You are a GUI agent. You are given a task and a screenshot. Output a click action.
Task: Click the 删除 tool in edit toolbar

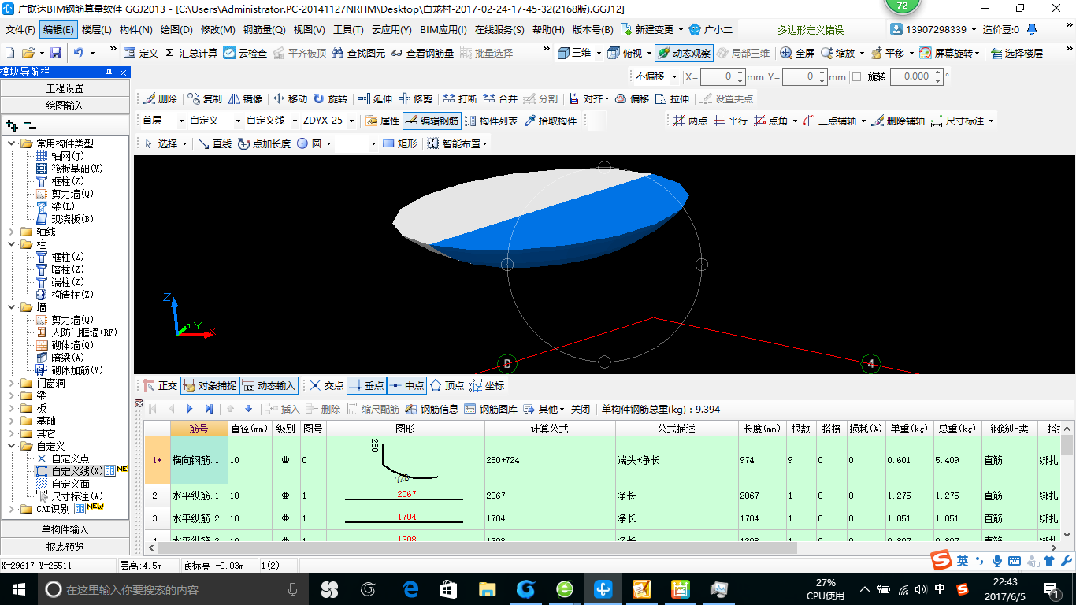pos(160,98)
